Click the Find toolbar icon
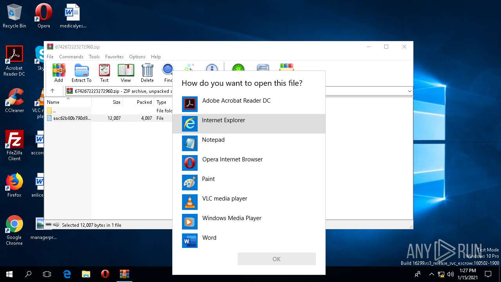The height and width of the screenshot is (282, 501). 168,73
